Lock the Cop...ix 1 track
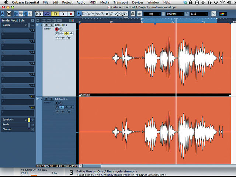 (69, 111)
